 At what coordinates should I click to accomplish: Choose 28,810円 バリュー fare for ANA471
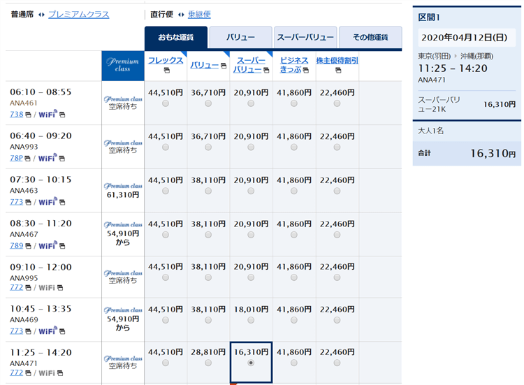pyautogui.click(x=208, y=363)
